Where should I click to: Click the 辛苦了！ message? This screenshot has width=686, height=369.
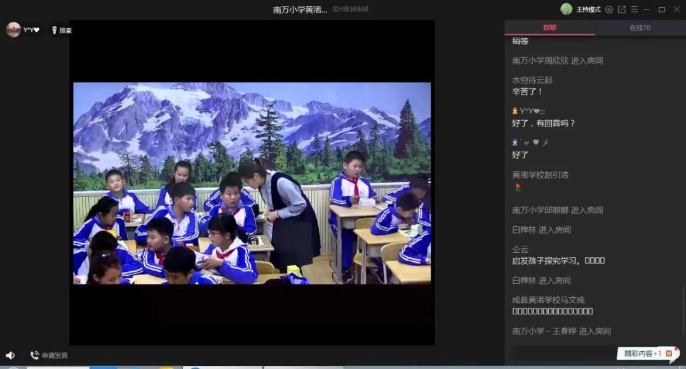(x=528, y=92)
